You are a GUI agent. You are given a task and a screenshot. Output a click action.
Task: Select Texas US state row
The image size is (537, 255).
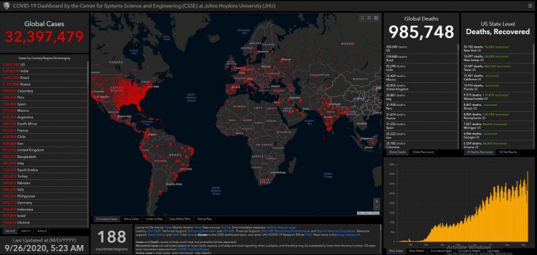pyautogui.click(x=497, y=68)
